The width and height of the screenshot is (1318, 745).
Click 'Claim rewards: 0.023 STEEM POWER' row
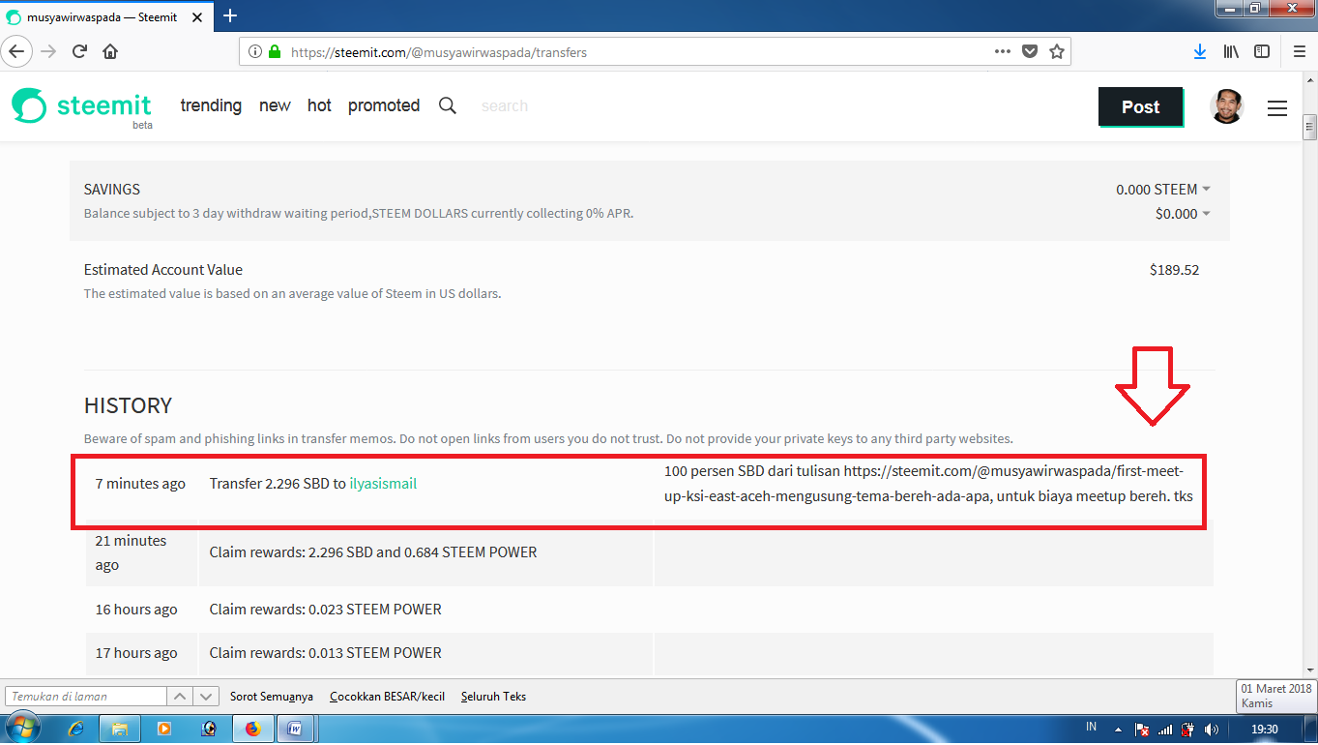pos(649,610)
